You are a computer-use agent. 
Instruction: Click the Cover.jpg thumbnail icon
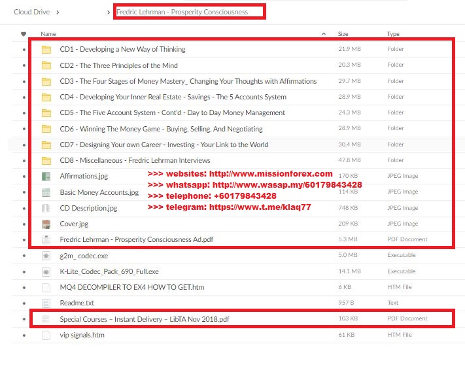tap(46, 224)
